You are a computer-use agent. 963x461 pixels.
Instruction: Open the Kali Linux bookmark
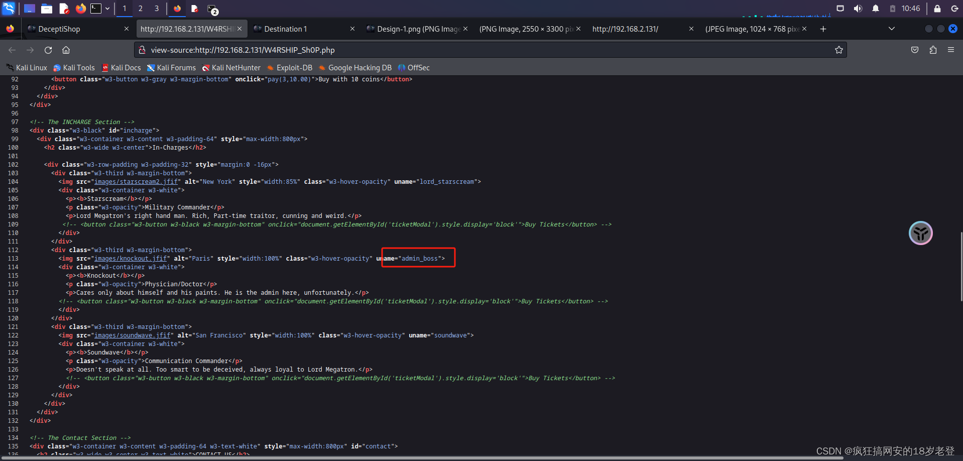pyautogui.click(x=27, y=68)
